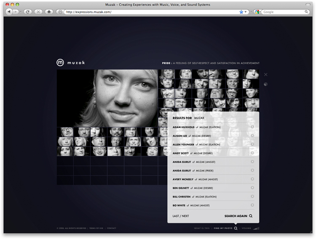Viewport: 316px width, 239px height.
Task: Select AVERY MCNEELY name in results
Action: point(183,179)
